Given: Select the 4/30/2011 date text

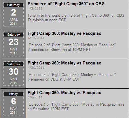Looking at the screenshot, I should (36, 68).
